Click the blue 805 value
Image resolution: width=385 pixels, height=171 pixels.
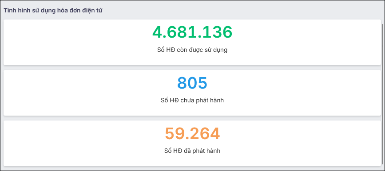(x=192, y=83)
